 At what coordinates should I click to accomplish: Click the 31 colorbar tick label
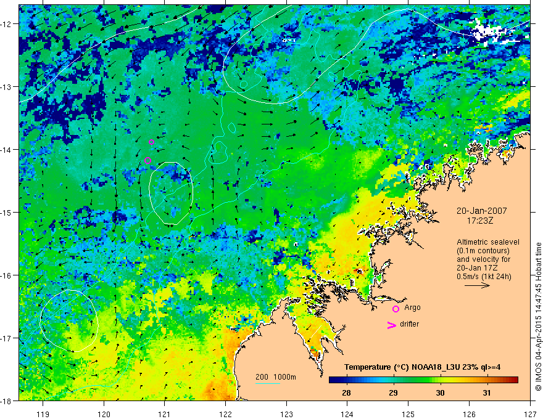point(487,393)
